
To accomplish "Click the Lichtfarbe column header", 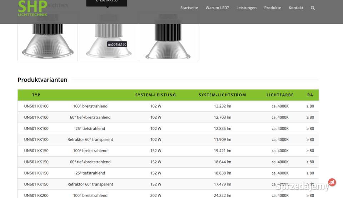I will point(280,95).
